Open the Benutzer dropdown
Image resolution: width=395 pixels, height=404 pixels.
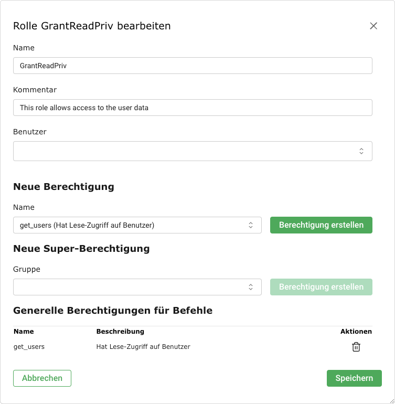click(x=193, y=151)
